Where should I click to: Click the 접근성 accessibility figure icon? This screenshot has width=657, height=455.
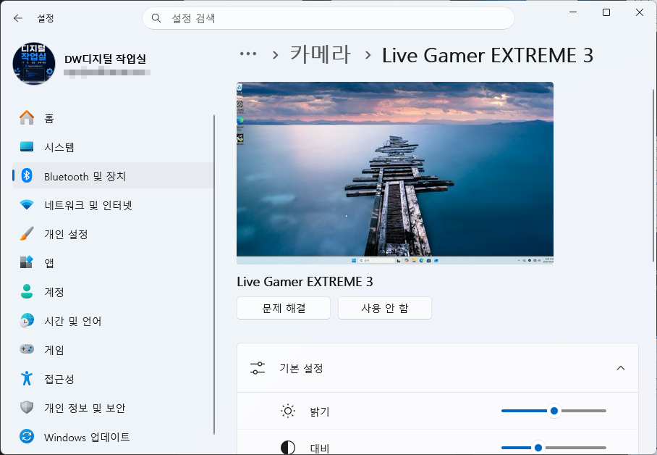27,379
